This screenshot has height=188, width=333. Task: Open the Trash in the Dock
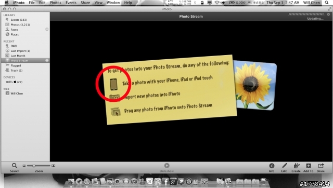[x=263, y=181]
